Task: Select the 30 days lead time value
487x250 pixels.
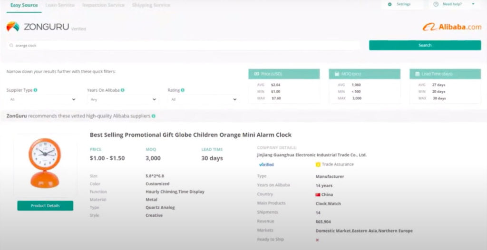Action: tap(212, 158)
